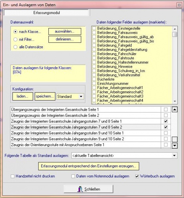Enable 'Handzettel nicht drucken' checkbox

click(x=13, y=176)
